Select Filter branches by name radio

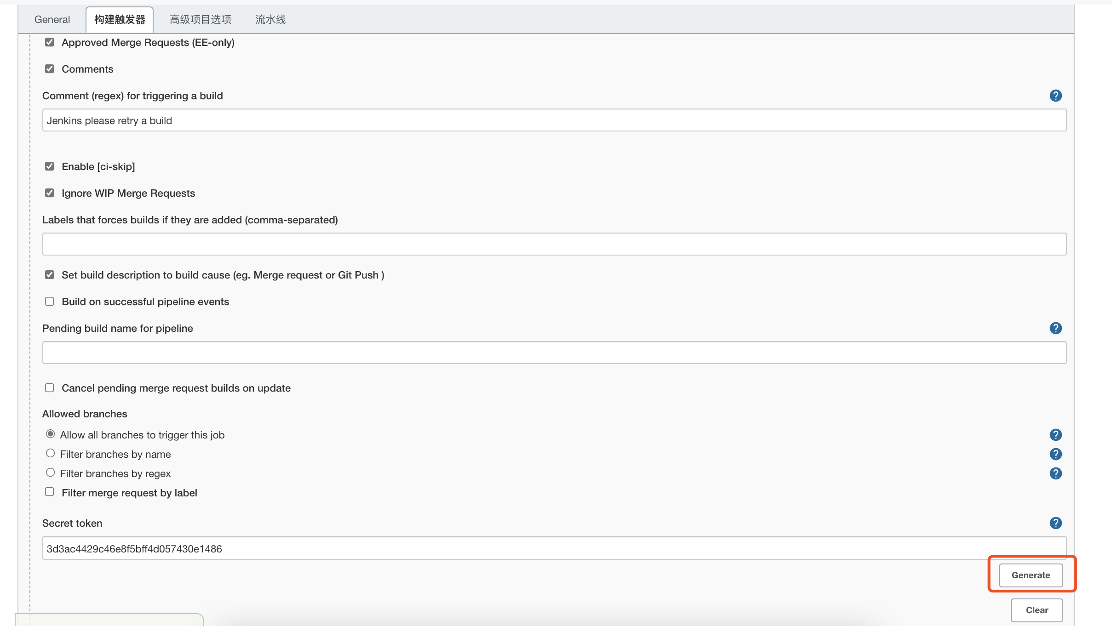(x=51, y=454)
